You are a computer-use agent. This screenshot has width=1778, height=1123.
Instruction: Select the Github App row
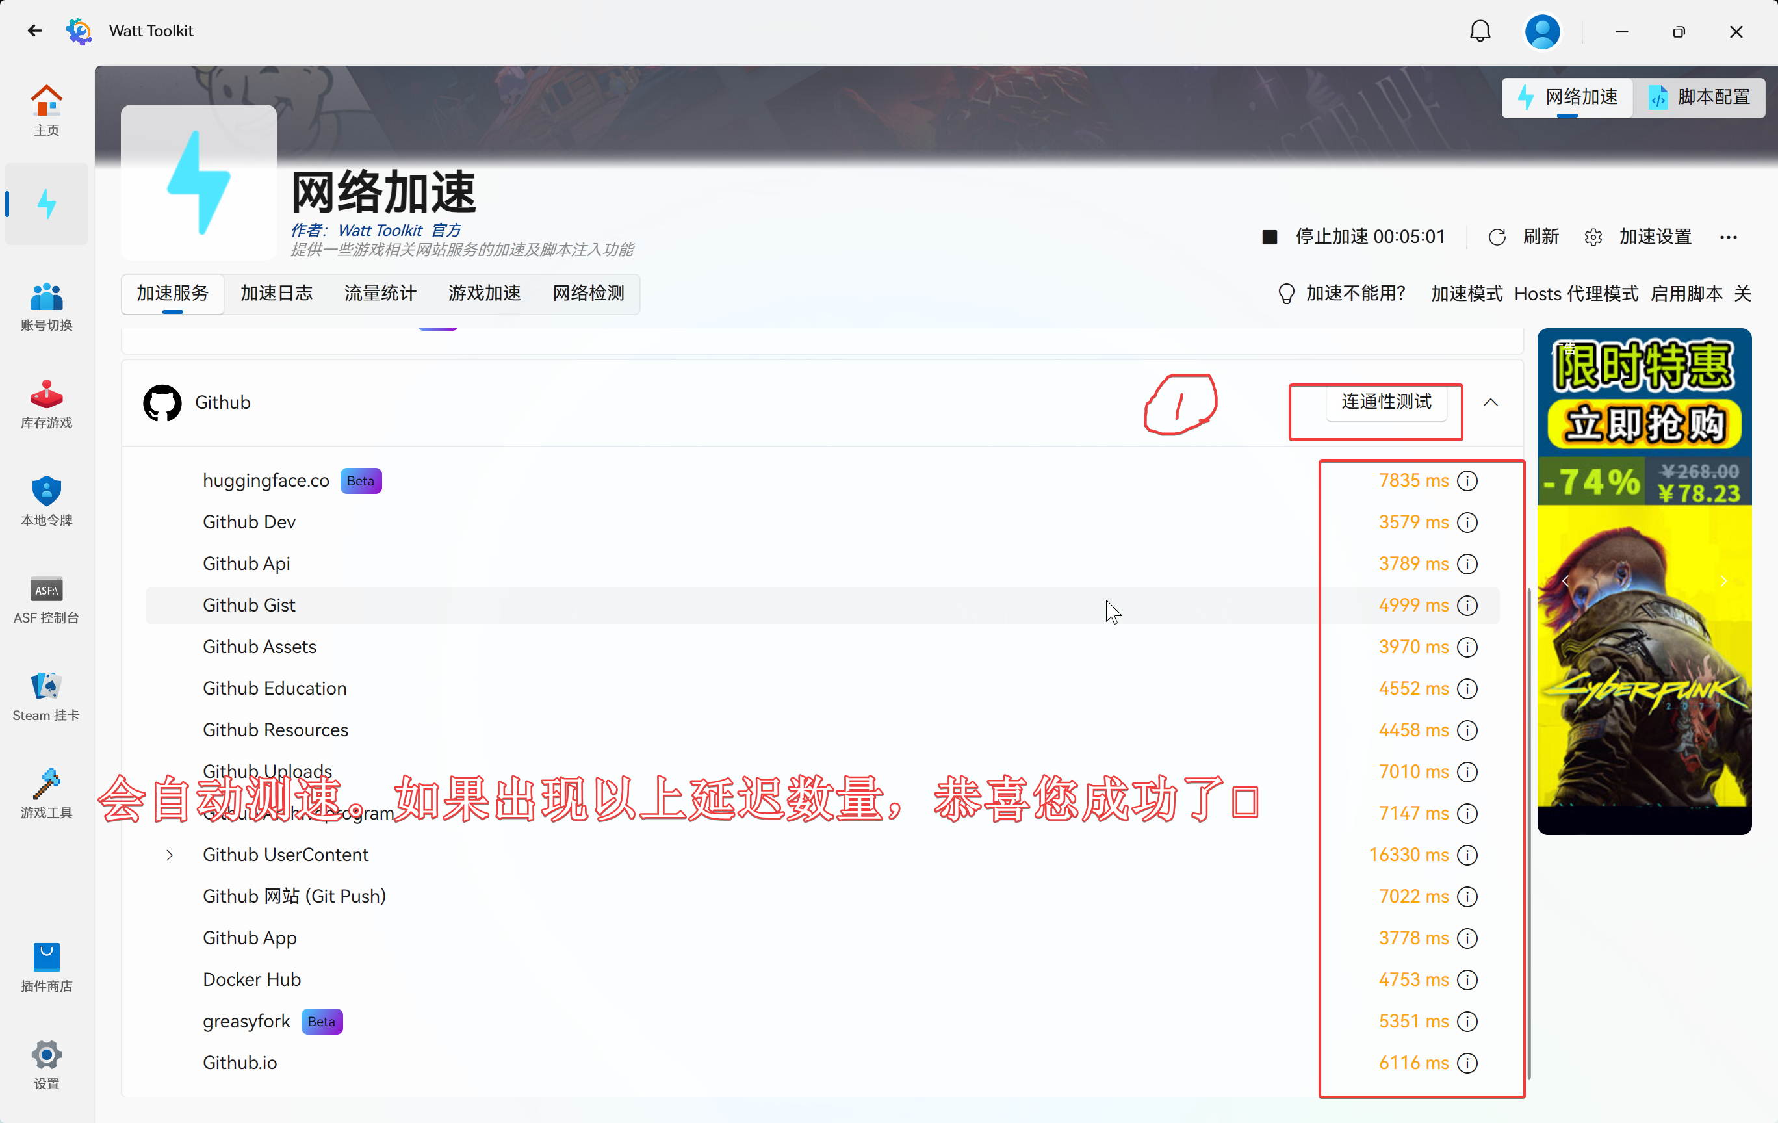(x=822, y=938)
